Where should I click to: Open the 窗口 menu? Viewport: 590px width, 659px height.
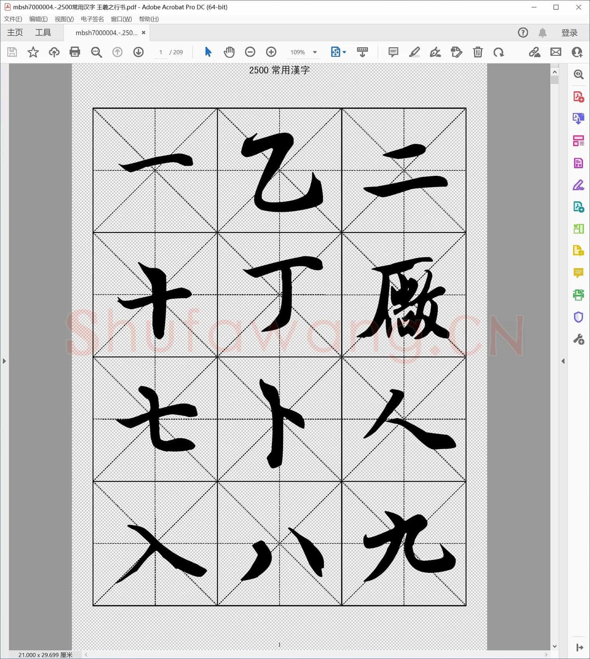click(122, 19)
